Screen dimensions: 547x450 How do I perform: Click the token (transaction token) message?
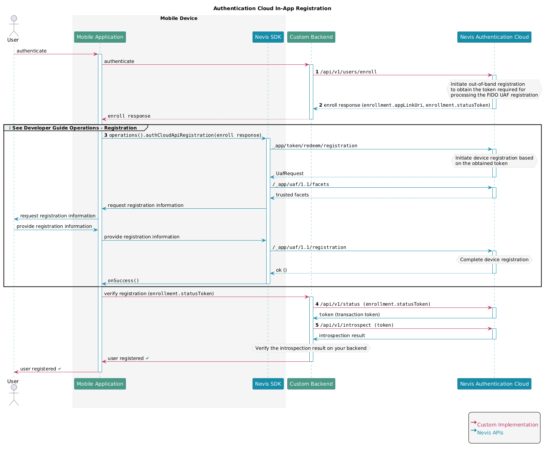click(x=349, y=315)
